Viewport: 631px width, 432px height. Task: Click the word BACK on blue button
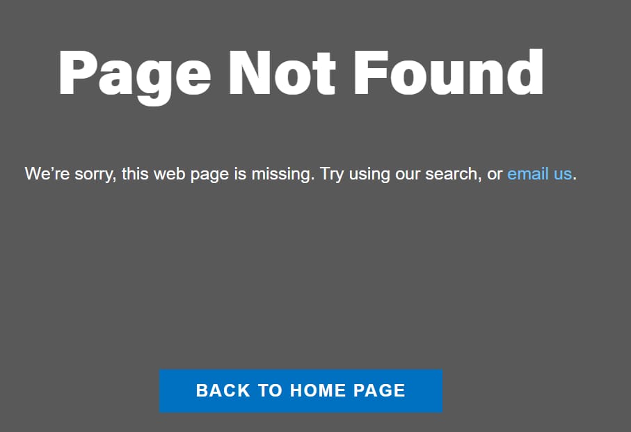(x=223, y=390)
